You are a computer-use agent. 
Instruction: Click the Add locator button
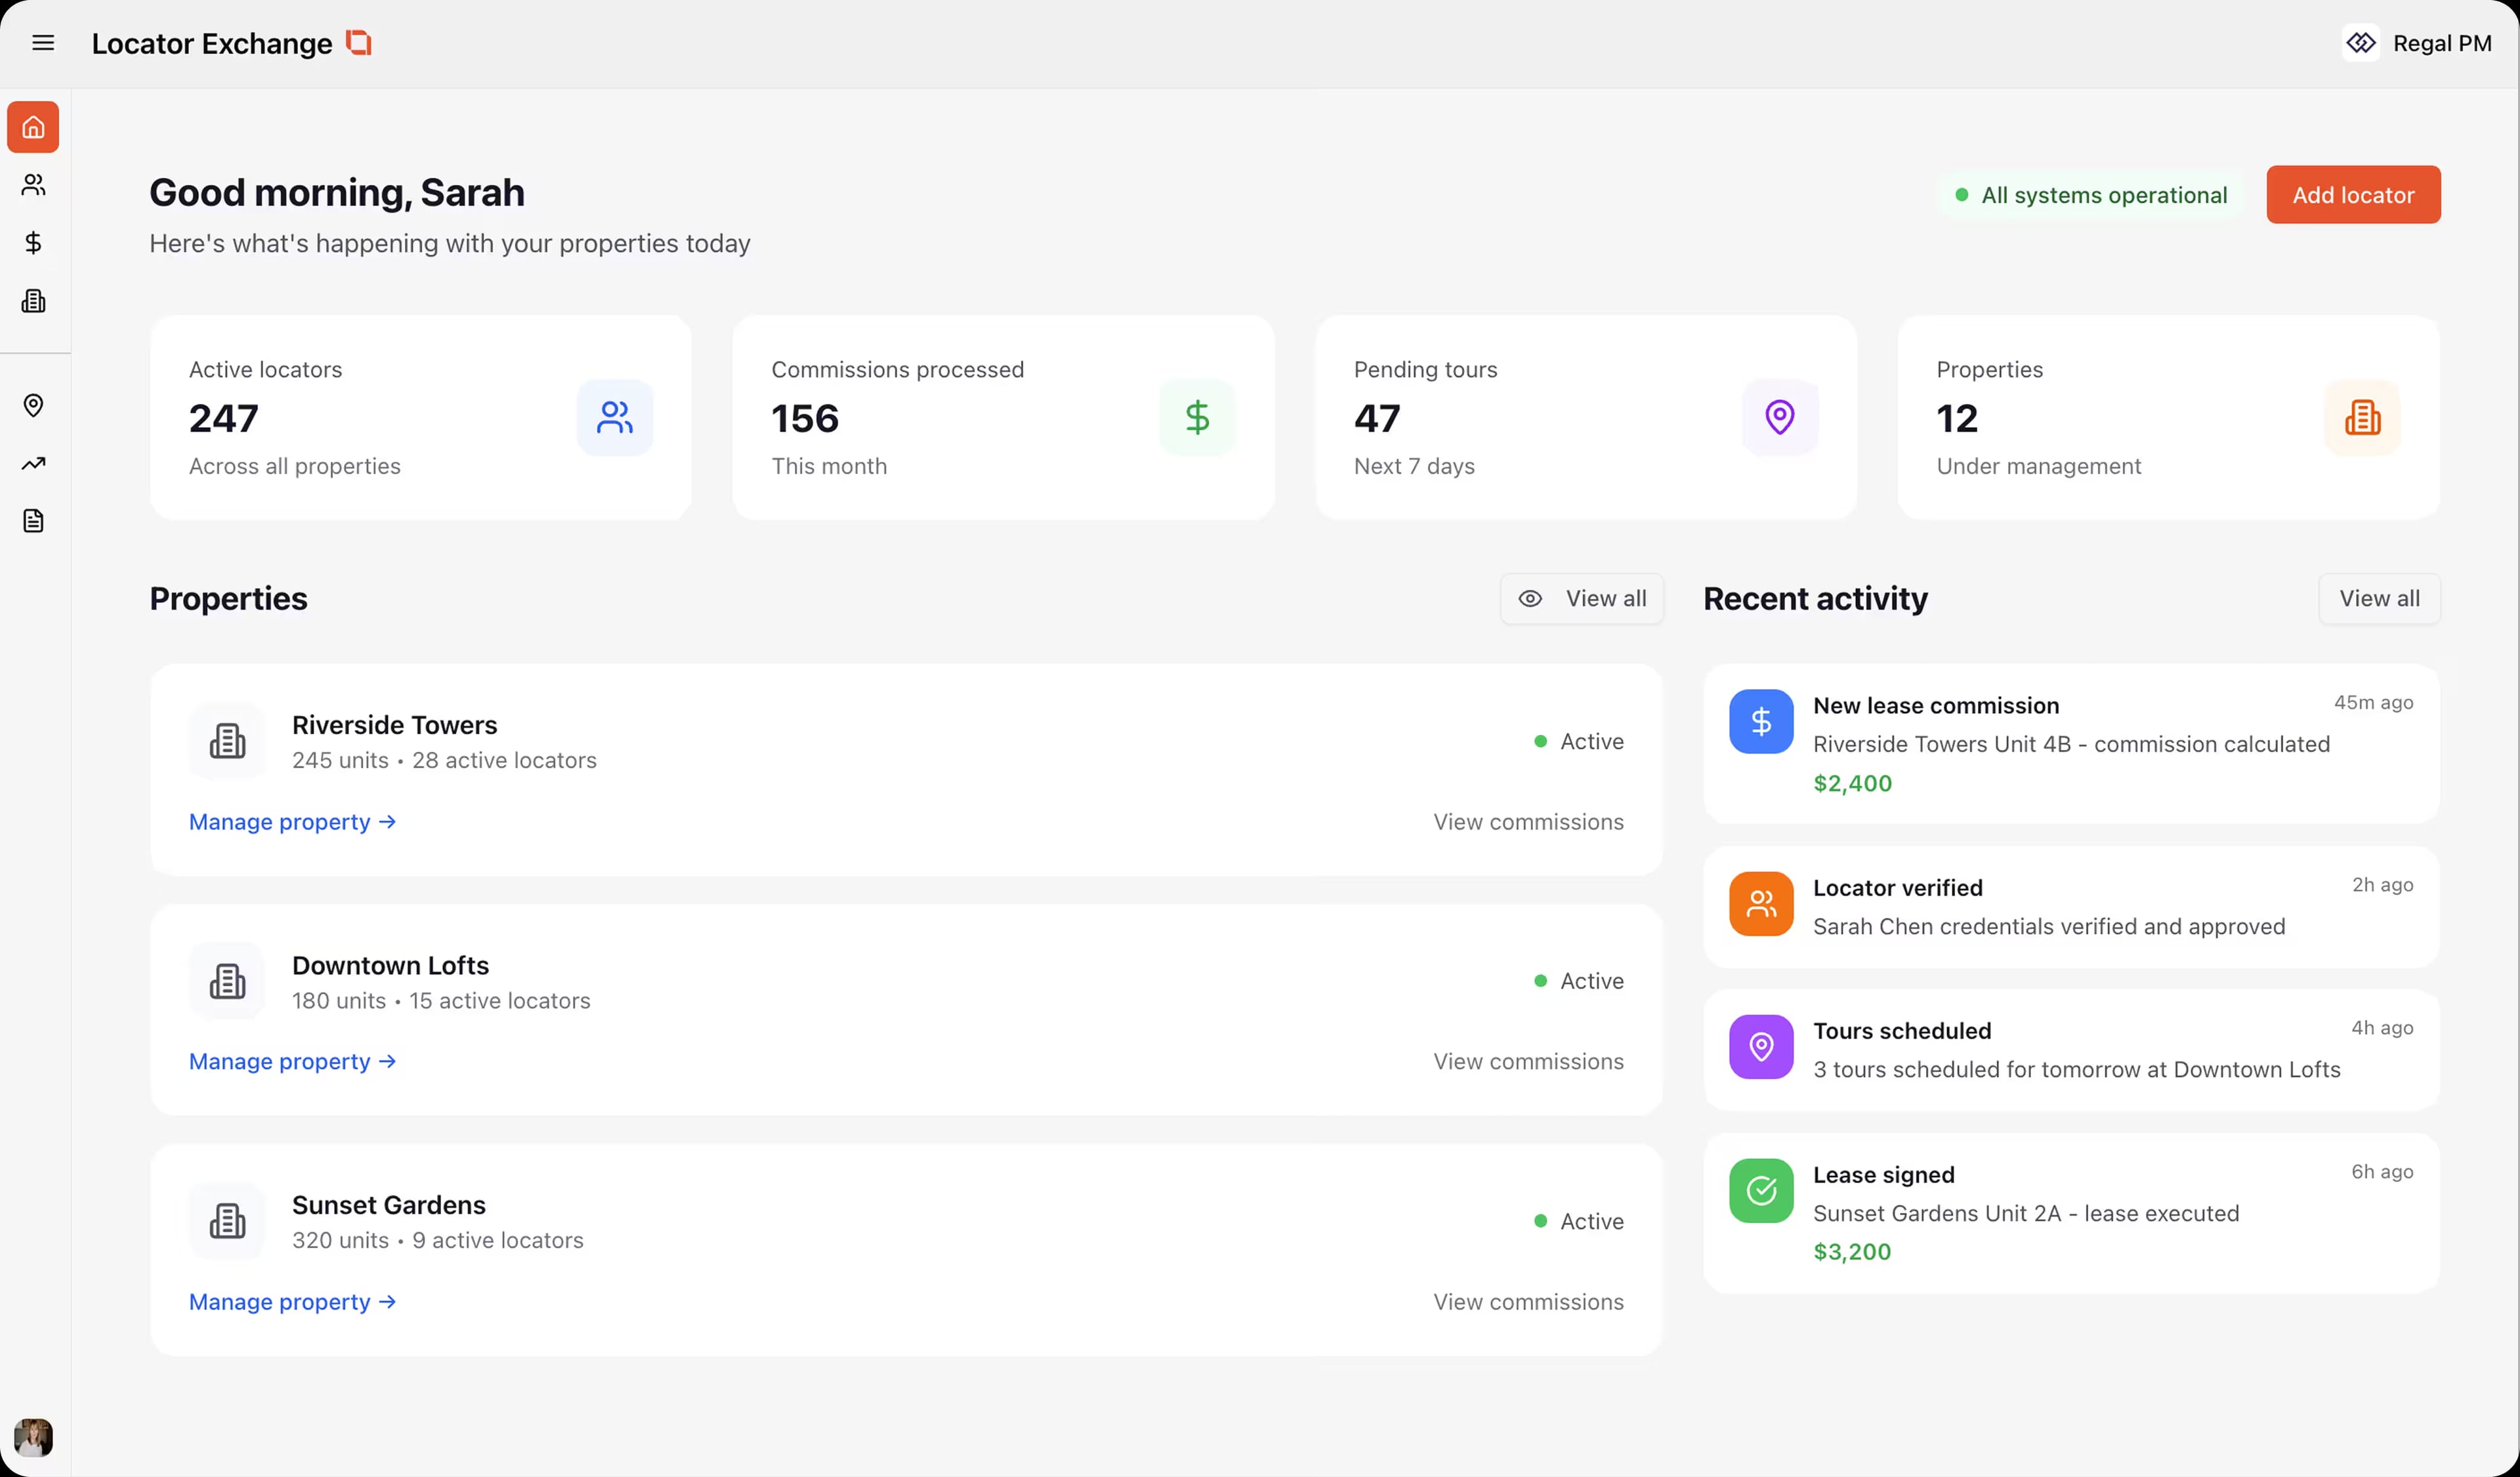click(2352, 195)
